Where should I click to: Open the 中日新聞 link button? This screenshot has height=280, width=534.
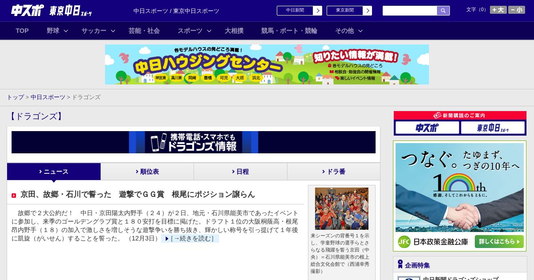click(295, 11)
